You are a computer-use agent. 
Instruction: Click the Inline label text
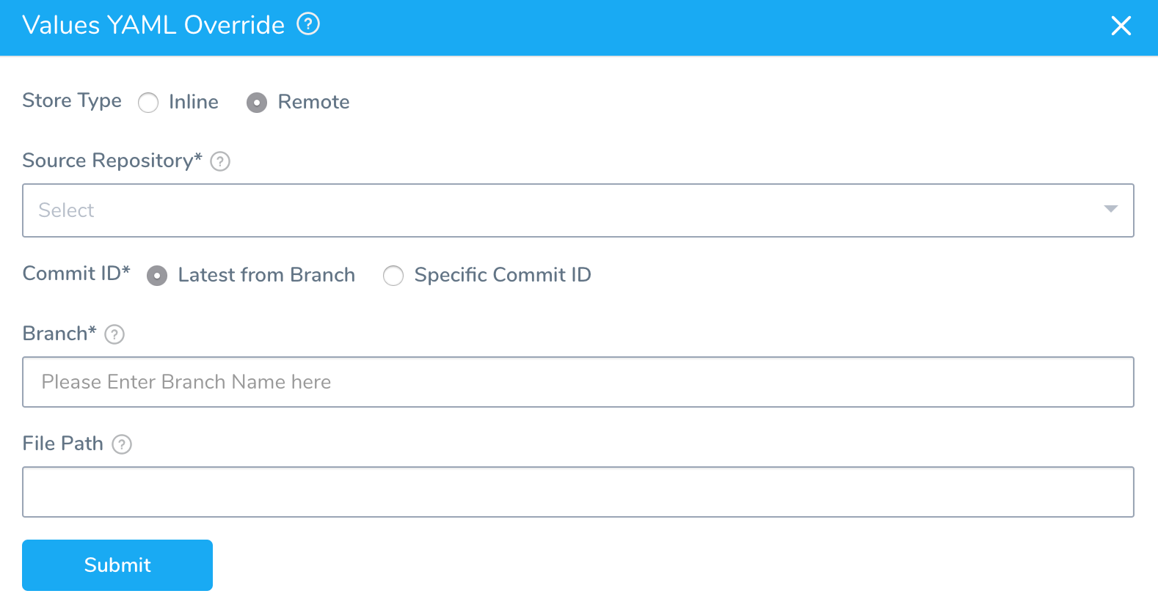tap(194, 102)
